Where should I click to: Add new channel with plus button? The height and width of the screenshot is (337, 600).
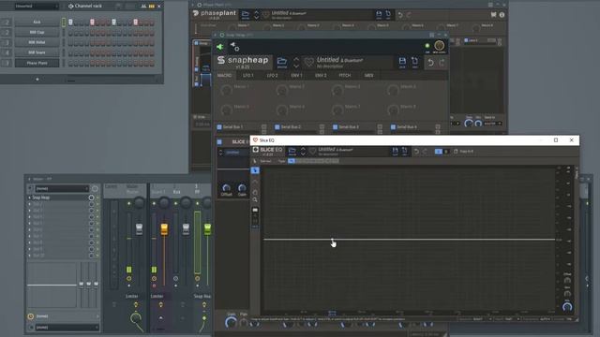(x=37, y=79)
